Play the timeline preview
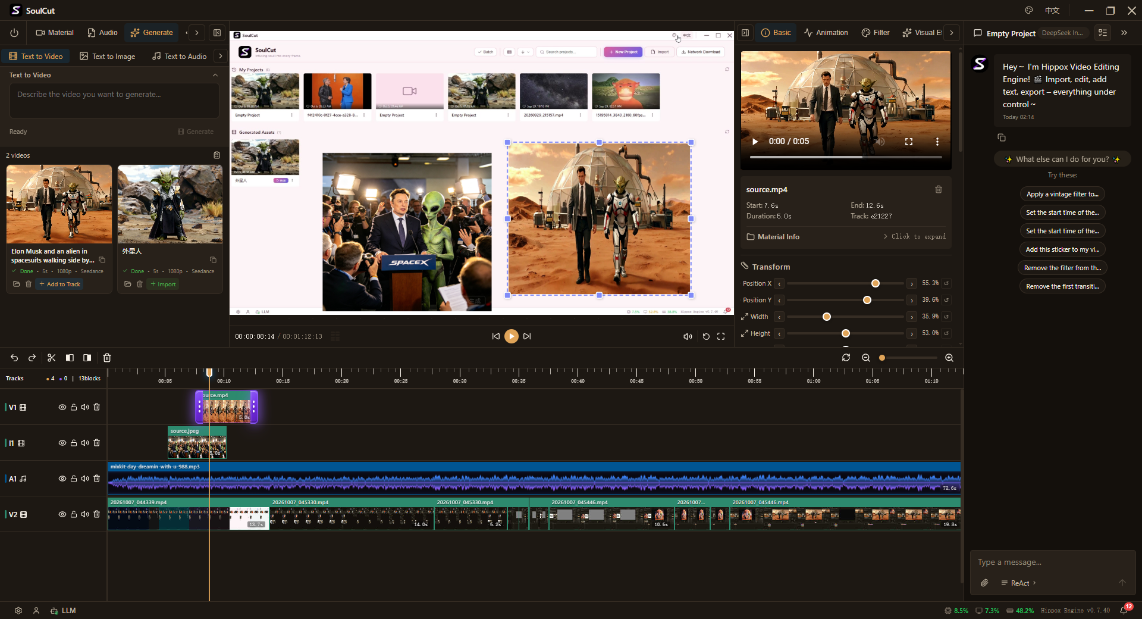Image resolution: width=1142 pixels, height=619 pixels. click(512, 336)
